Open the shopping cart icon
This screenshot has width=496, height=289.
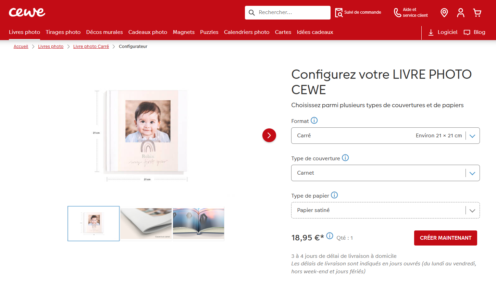pyautogui.click(x=477, y=13)
